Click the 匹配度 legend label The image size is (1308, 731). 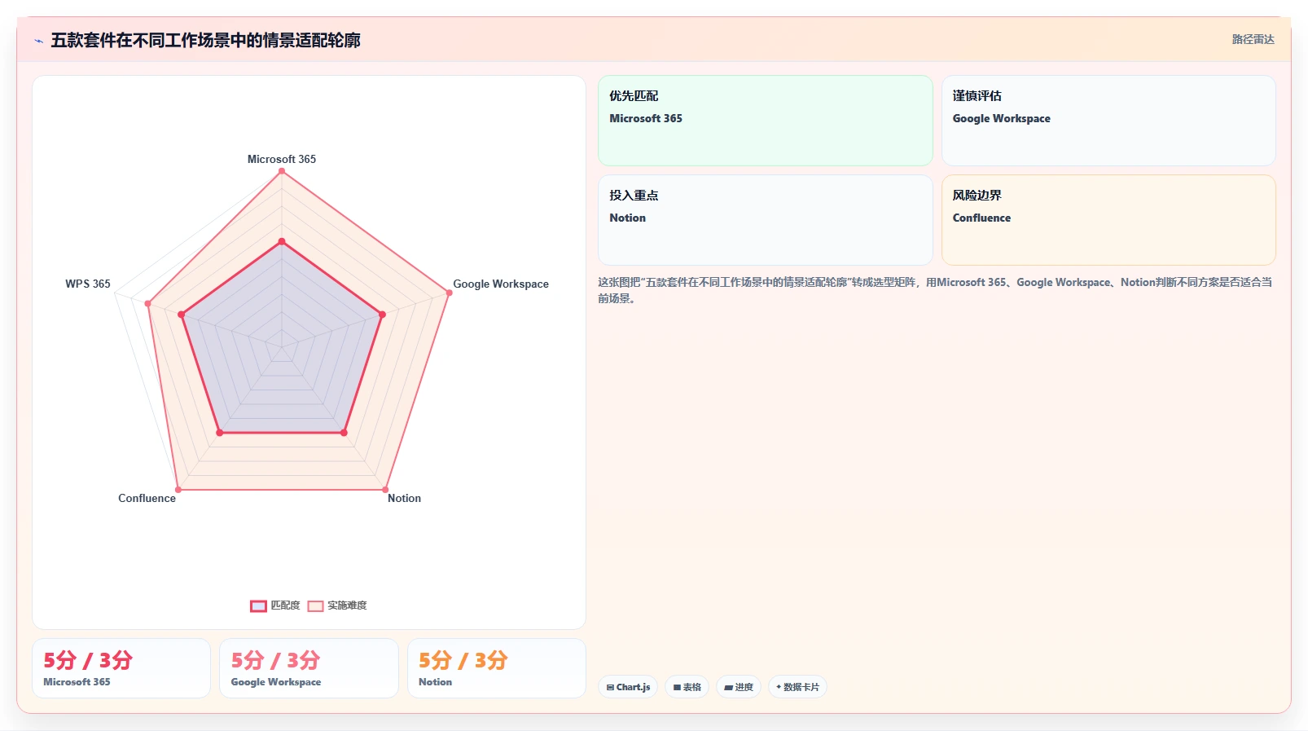285,605
